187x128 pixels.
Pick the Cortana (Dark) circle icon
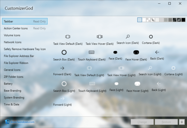click(151, 37)
